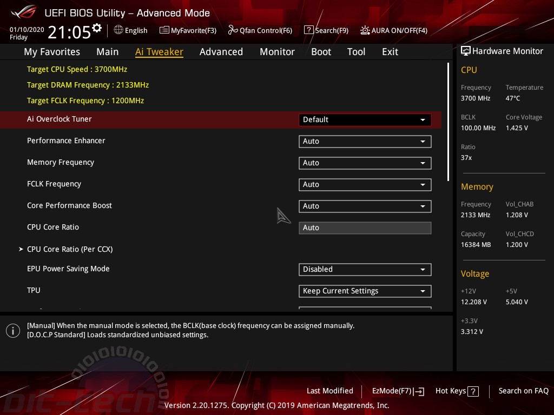
Task: Click Target FCLK Frequency : 1200MHz text
Action: 85,101
